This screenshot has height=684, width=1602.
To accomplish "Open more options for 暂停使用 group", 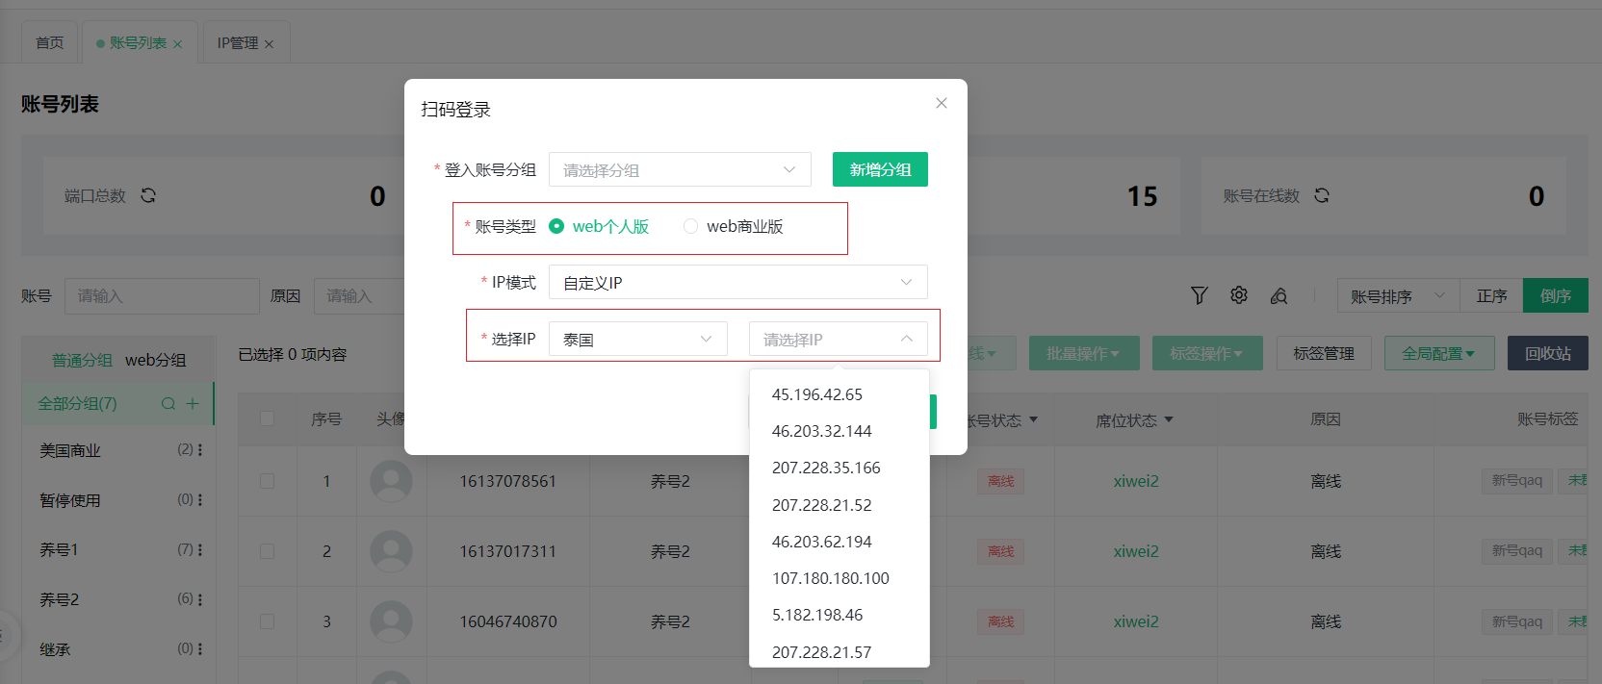I will 200,499.
